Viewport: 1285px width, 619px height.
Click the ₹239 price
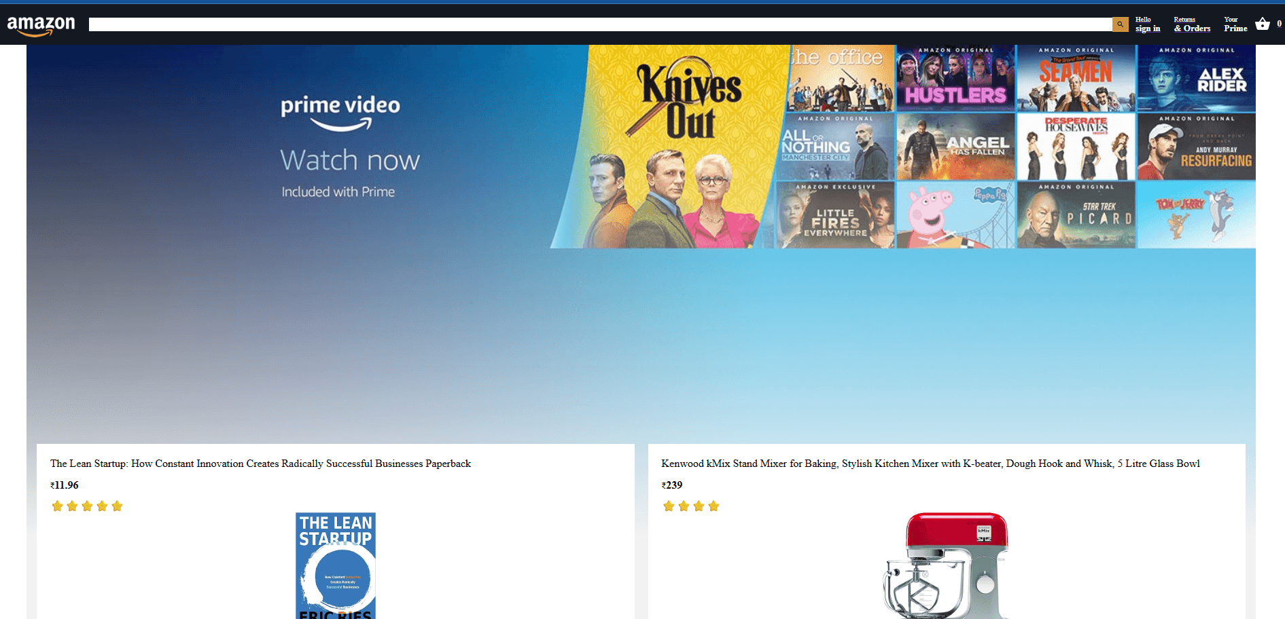pyautogui.click(x=672, y=485)
